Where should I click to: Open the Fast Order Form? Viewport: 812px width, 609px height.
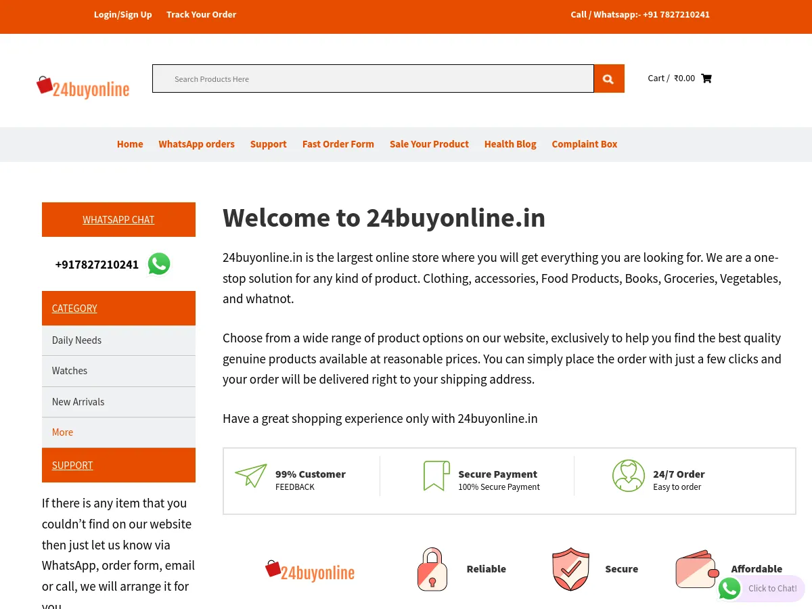338,144
